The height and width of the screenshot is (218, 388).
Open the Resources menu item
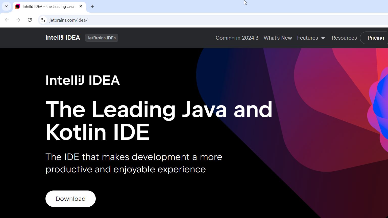tap(344, 38)
